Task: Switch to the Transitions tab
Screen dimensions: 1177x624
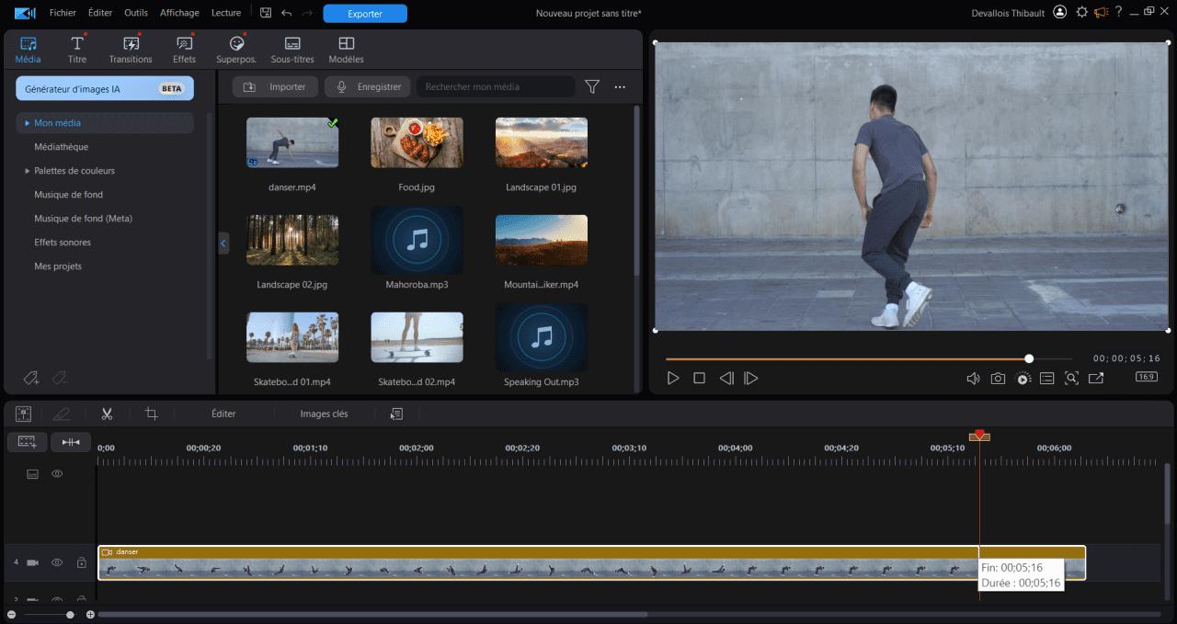Action: (131, 50)
